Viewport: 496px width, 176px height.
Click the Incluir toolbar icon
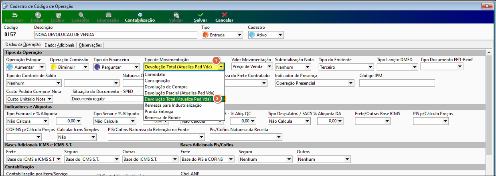coord(38,15)
